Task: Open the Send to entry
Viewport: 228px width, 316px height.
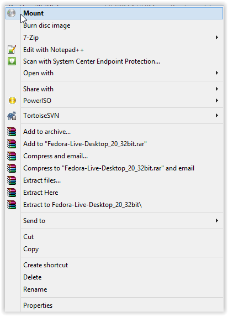Action: tap(114, 221)
